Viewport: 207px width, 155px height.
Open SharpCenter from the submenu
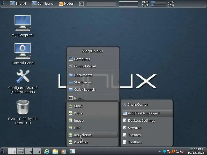147,105
